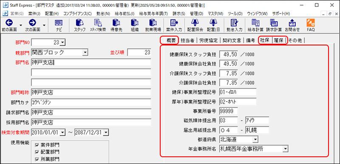
Task: Open the サポート(H) menu
Action: [281, 14]
